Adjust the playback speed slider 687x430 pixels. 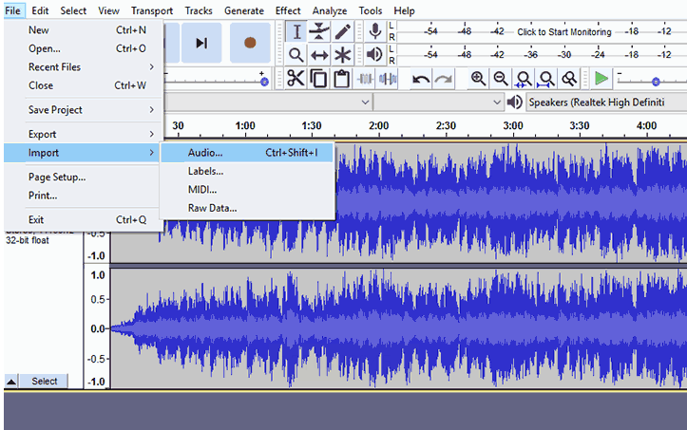655,81
